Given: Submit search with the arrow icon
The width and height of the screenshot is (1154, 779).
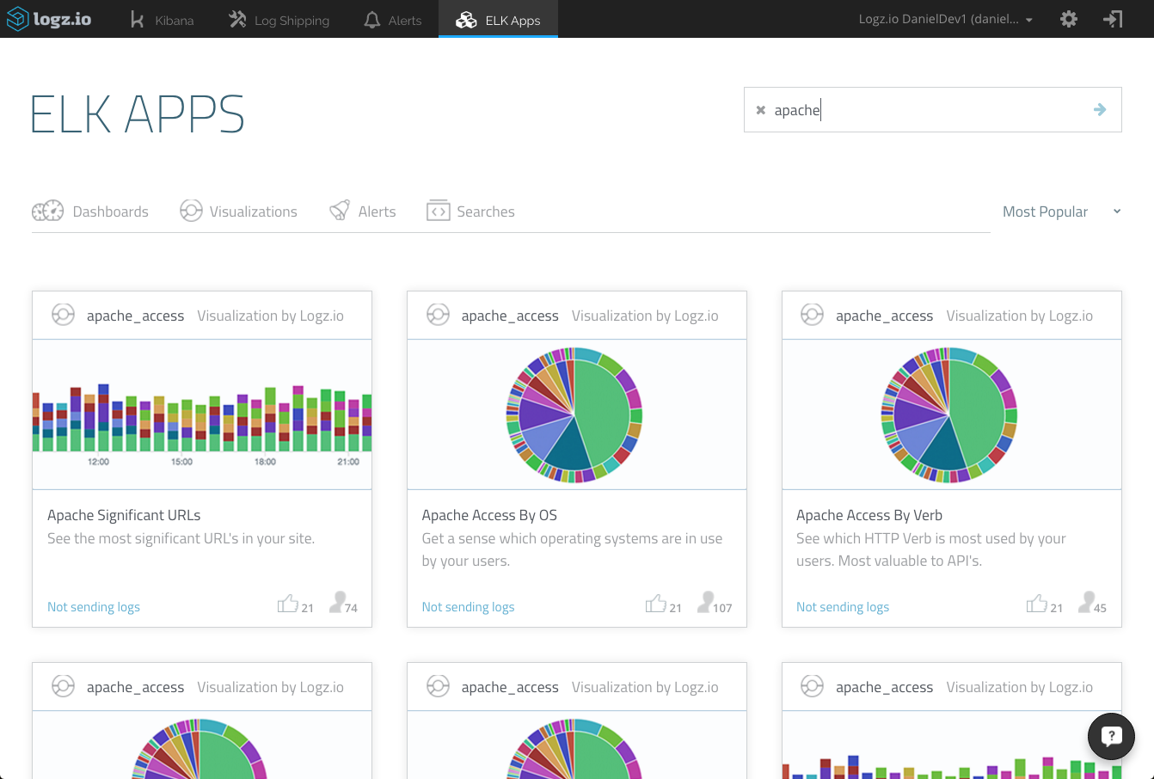Looking at the screenshot, I should [1100, 109].
